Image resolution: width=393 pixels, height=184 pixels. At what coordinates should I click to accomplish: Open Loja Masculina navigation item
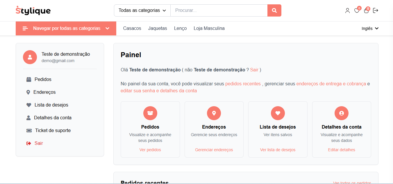click(x=209, y=28)
